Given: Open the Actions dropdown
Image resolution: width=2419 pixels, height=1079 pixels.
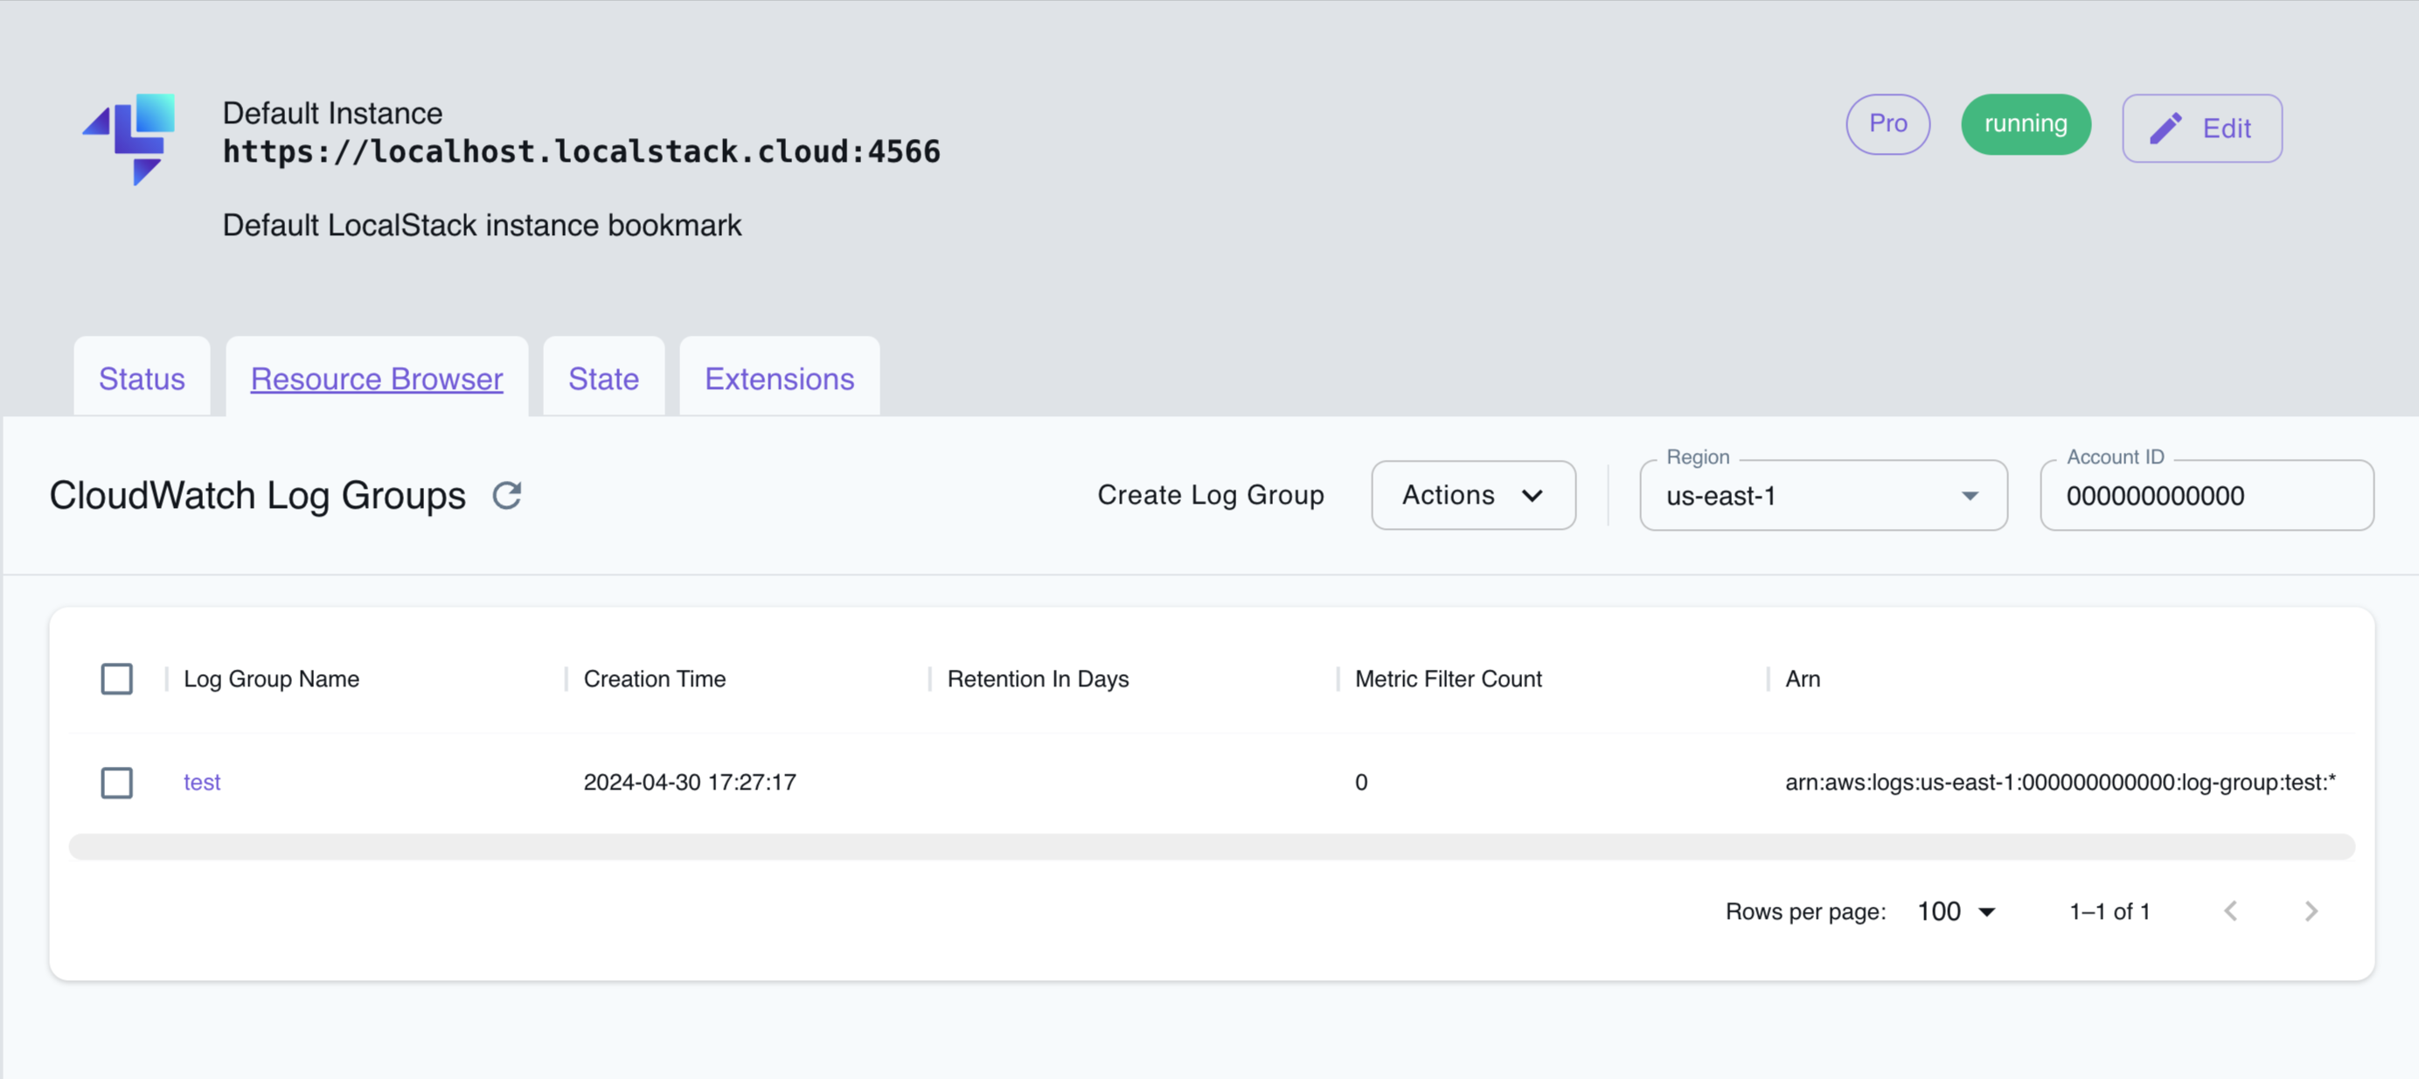Looking at the screenshot, I should [1472, 495].
